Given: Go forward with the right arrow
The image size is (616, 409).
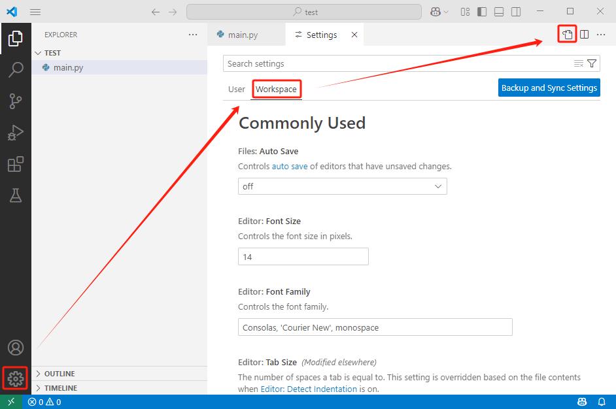Looking at the screenshot, I should pyautogui.click(x=173, y=12).
